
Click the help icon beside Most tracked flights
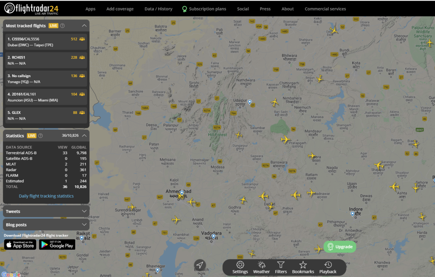(62, 25)
